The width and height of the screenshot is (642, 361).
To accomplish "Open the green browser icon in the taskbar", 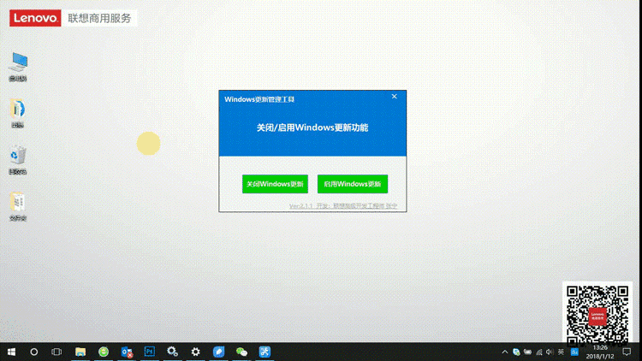I will (104, 352).
